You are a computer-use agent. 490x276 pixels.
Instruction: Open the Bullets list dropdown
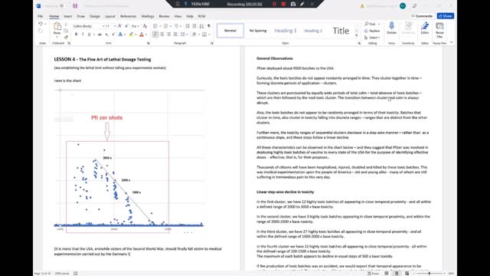tap(160, 26)
